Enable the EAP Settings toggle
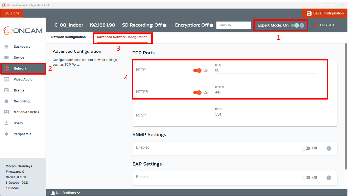 306,177
